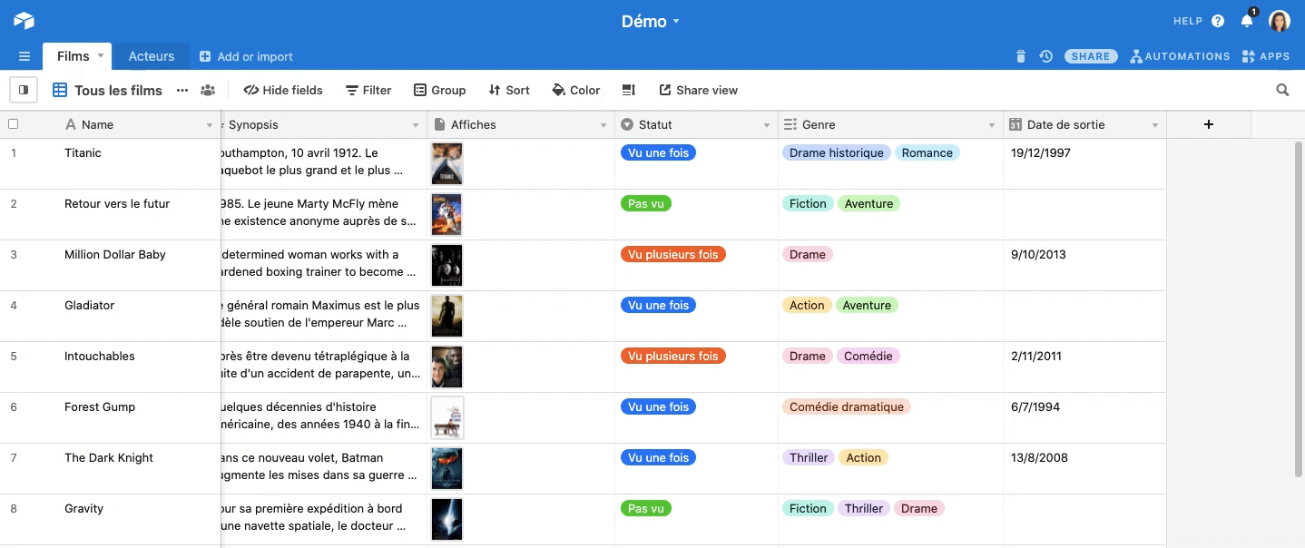Open the Filter options
This screenshot has width=1305, height=548.
pyautogui.click(x=368, y=90)
